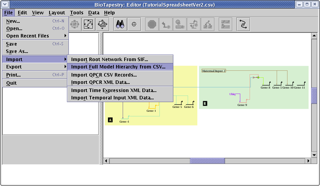Choose Import Time Expression XML Data
The image size is (320, 186).
pyautogui.click(x=114, y=90)
